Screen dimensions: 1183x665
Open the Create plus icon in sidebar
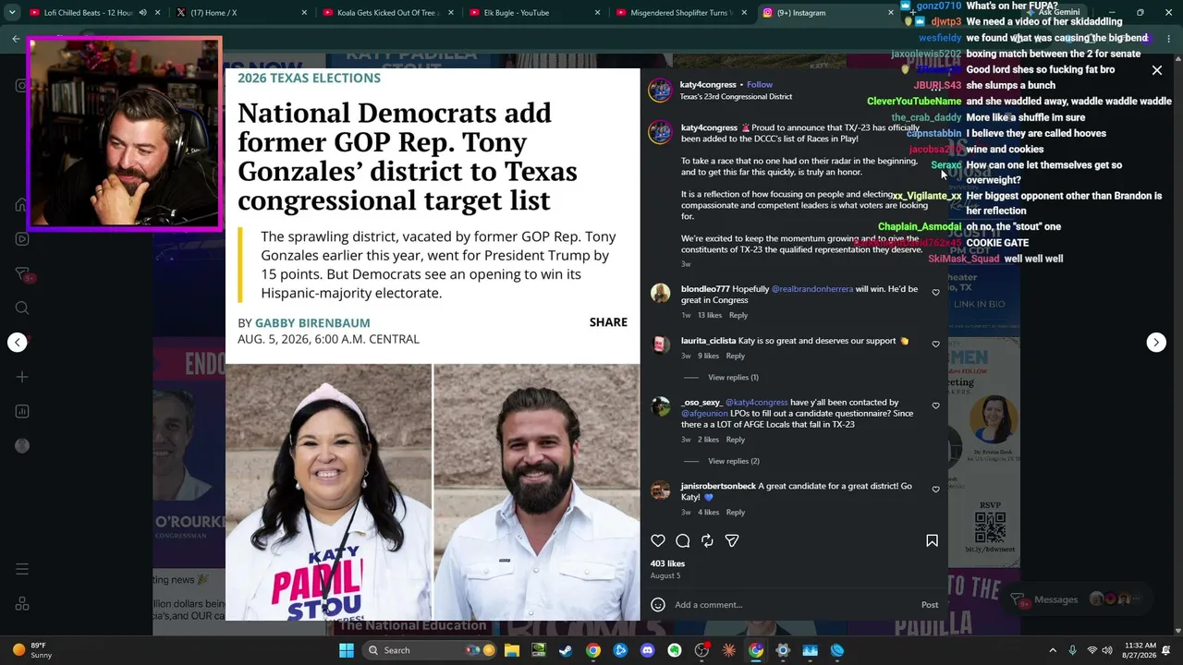pyautogui.click(x=22, y=377)
